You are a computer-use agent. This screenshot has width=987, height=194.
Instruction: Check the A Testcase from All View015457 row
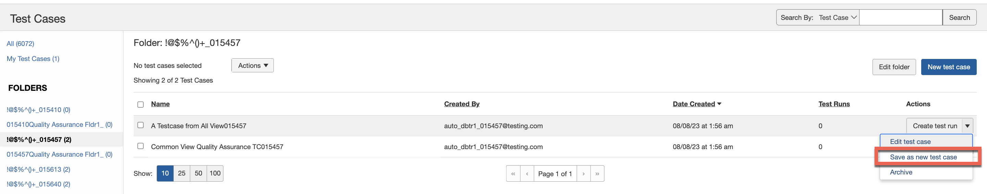pyautogui.click(x=141, y=125)
